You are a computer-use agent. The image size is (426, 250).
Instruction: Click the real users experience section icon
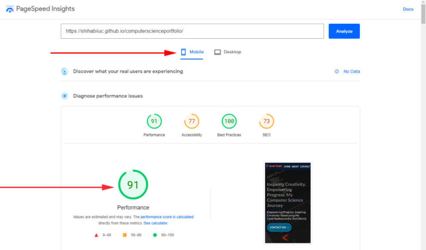pyautogui.click(x=64, y=72)
